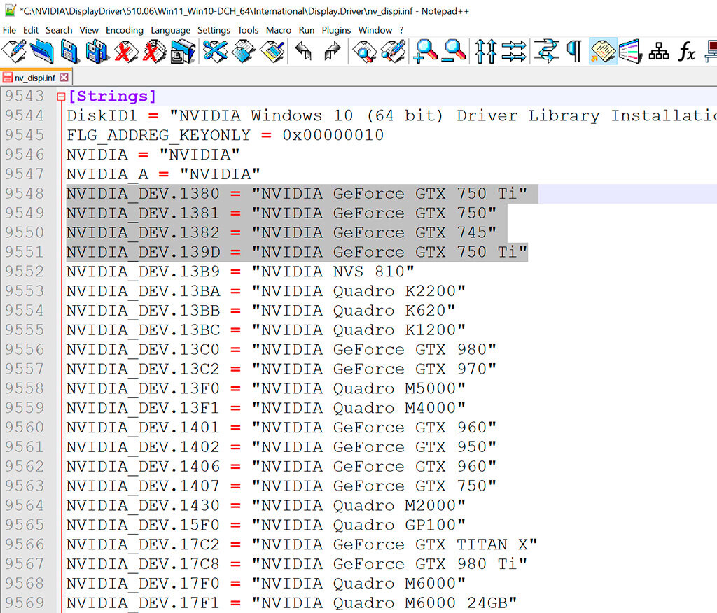Open Find using the magnifier icon

pos(364,51)
